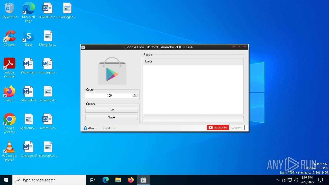Click the Start button in Options
Image resolution: width=329 pixels, height=185 pixels.
(112, 110)
